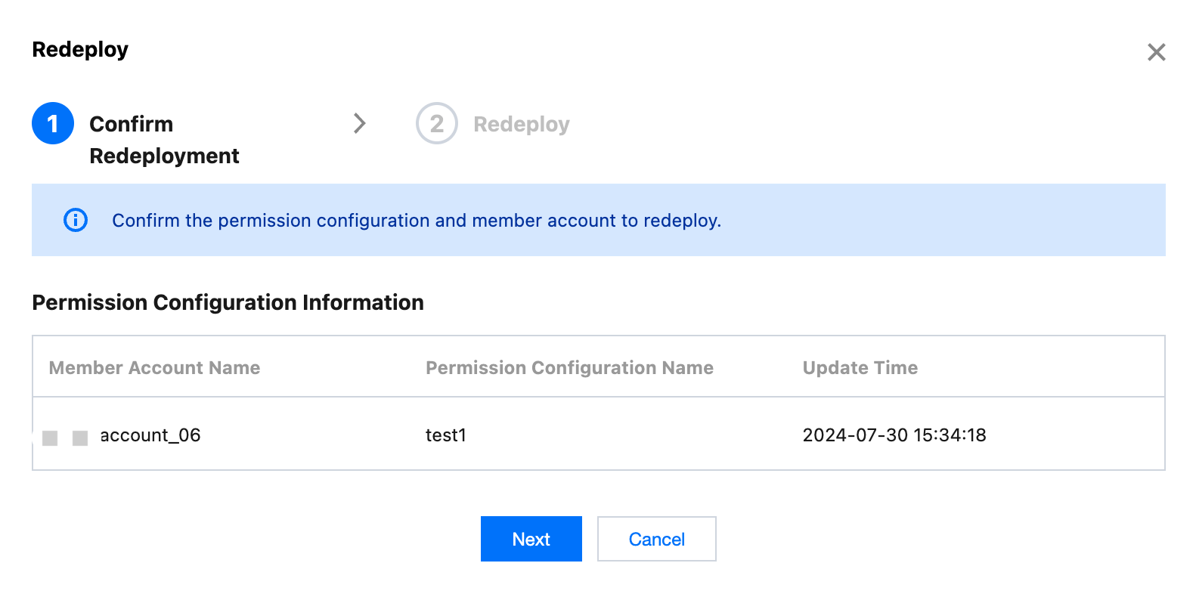Image resolution: width=1196 pixels, height=594 pixels.
Task: Close the Redeploy dialog with the X
Action: (1156, 52)
